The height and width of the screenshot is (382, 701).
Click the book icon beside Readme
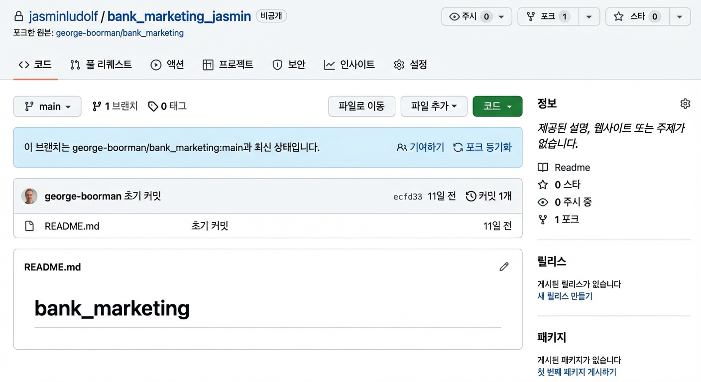click(543, 168)
